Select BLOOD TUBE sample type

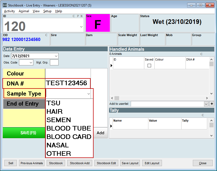[69, 128]
